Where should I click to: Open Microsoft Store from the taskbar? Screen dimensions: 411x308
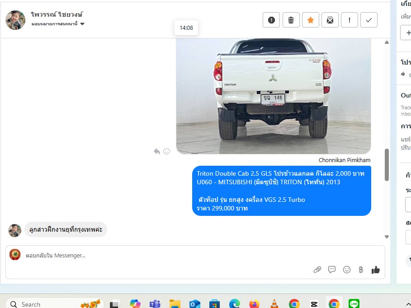(214, 304)
